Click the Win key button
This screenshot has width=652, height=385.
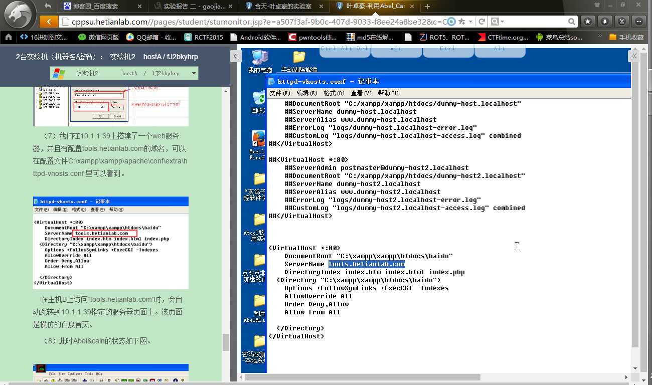pos(396,50)
